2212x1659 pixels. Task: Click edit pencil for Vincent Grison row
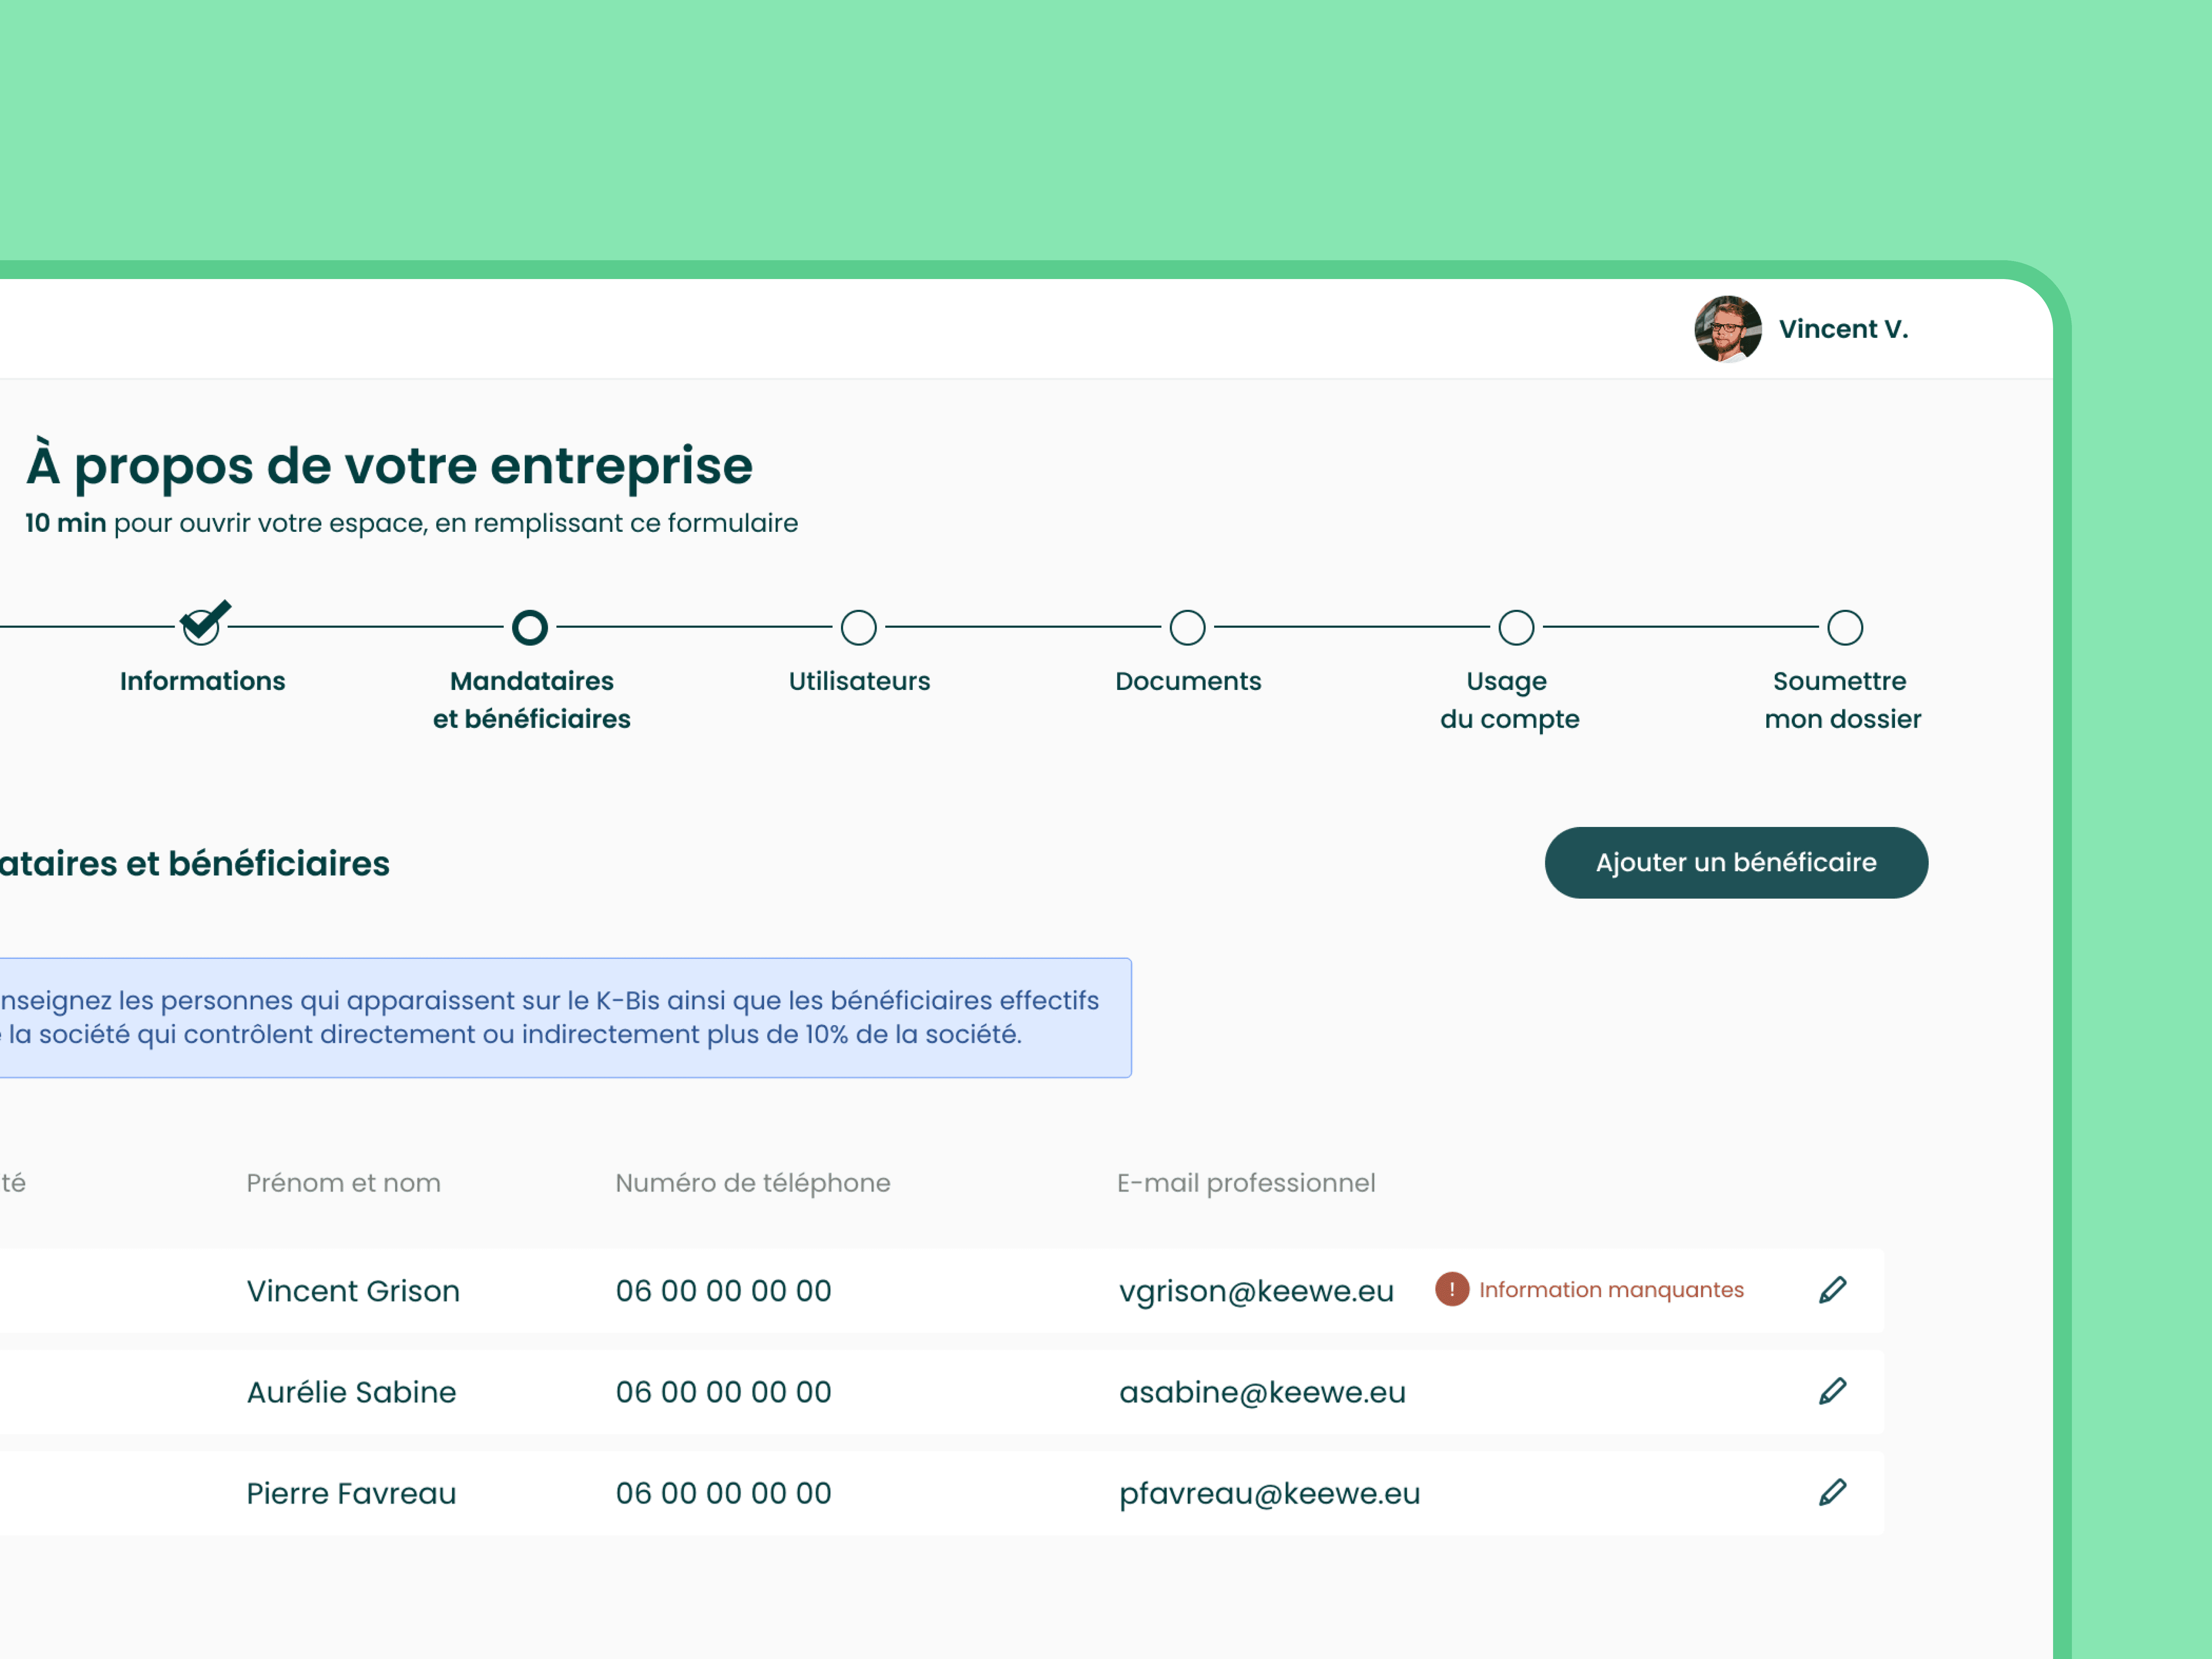(x=1832, y=1290)
